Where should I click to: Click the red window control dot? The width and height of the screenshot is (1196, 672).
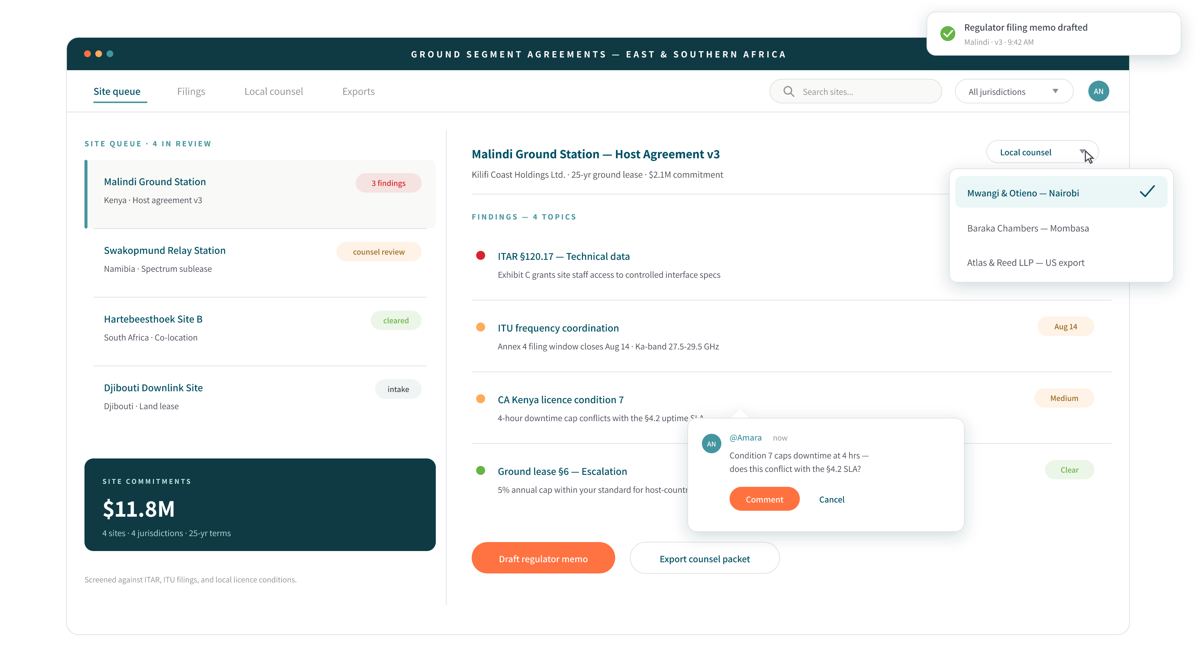coord(87,54)
